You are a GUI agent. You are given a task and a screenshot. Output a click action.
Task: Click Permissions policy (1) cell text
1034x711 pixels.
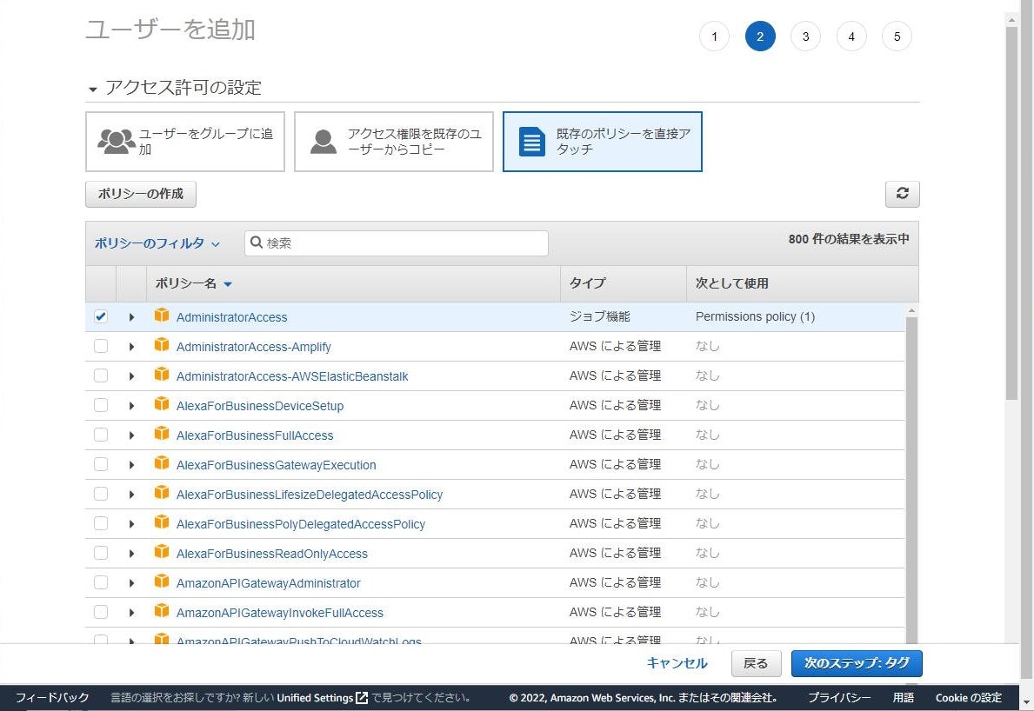pos(755,316)
